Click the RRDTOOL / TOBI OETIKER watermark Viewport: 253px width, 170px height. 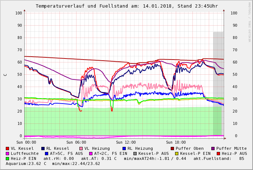(249, 22)
